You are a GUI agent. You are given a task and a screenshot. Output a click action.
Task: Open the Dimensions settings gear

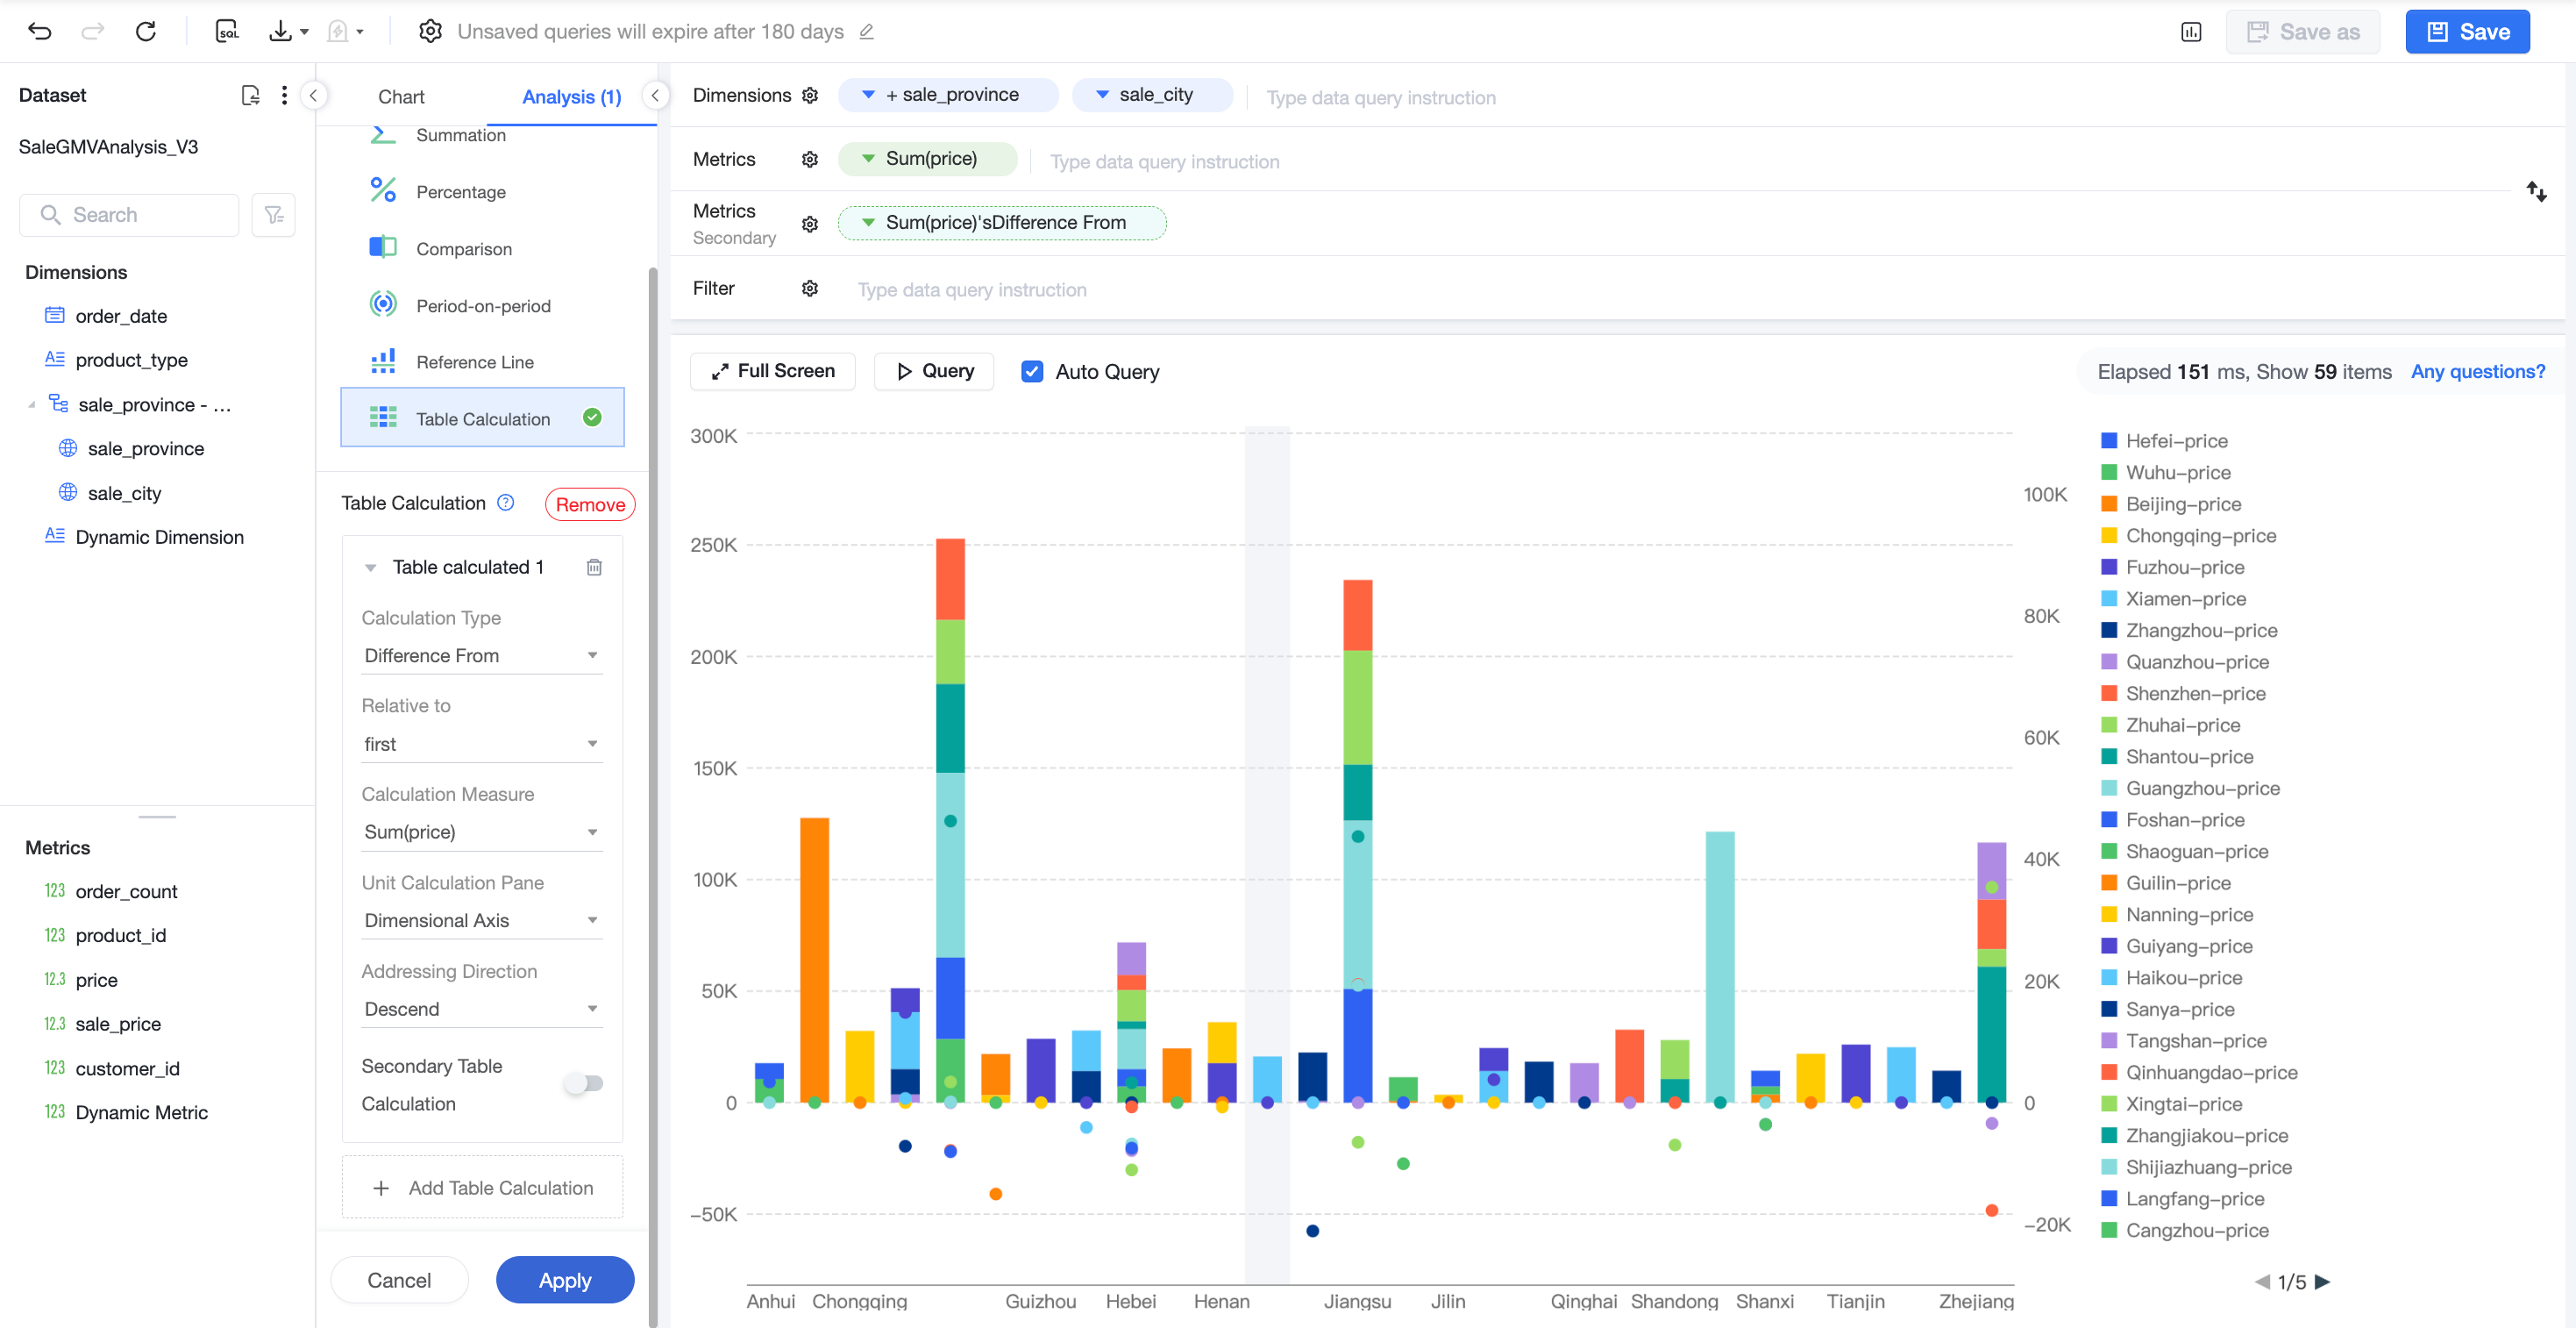pos(810,95)
